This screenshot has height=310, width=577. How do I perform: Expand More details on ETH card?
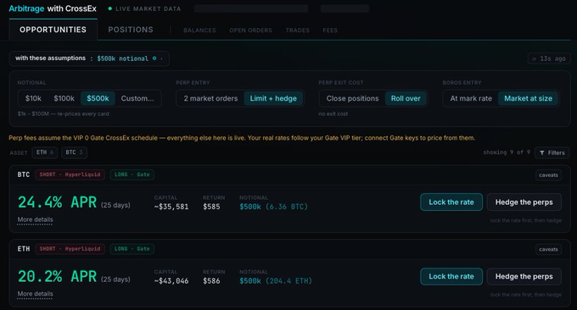tap(36, 294)
